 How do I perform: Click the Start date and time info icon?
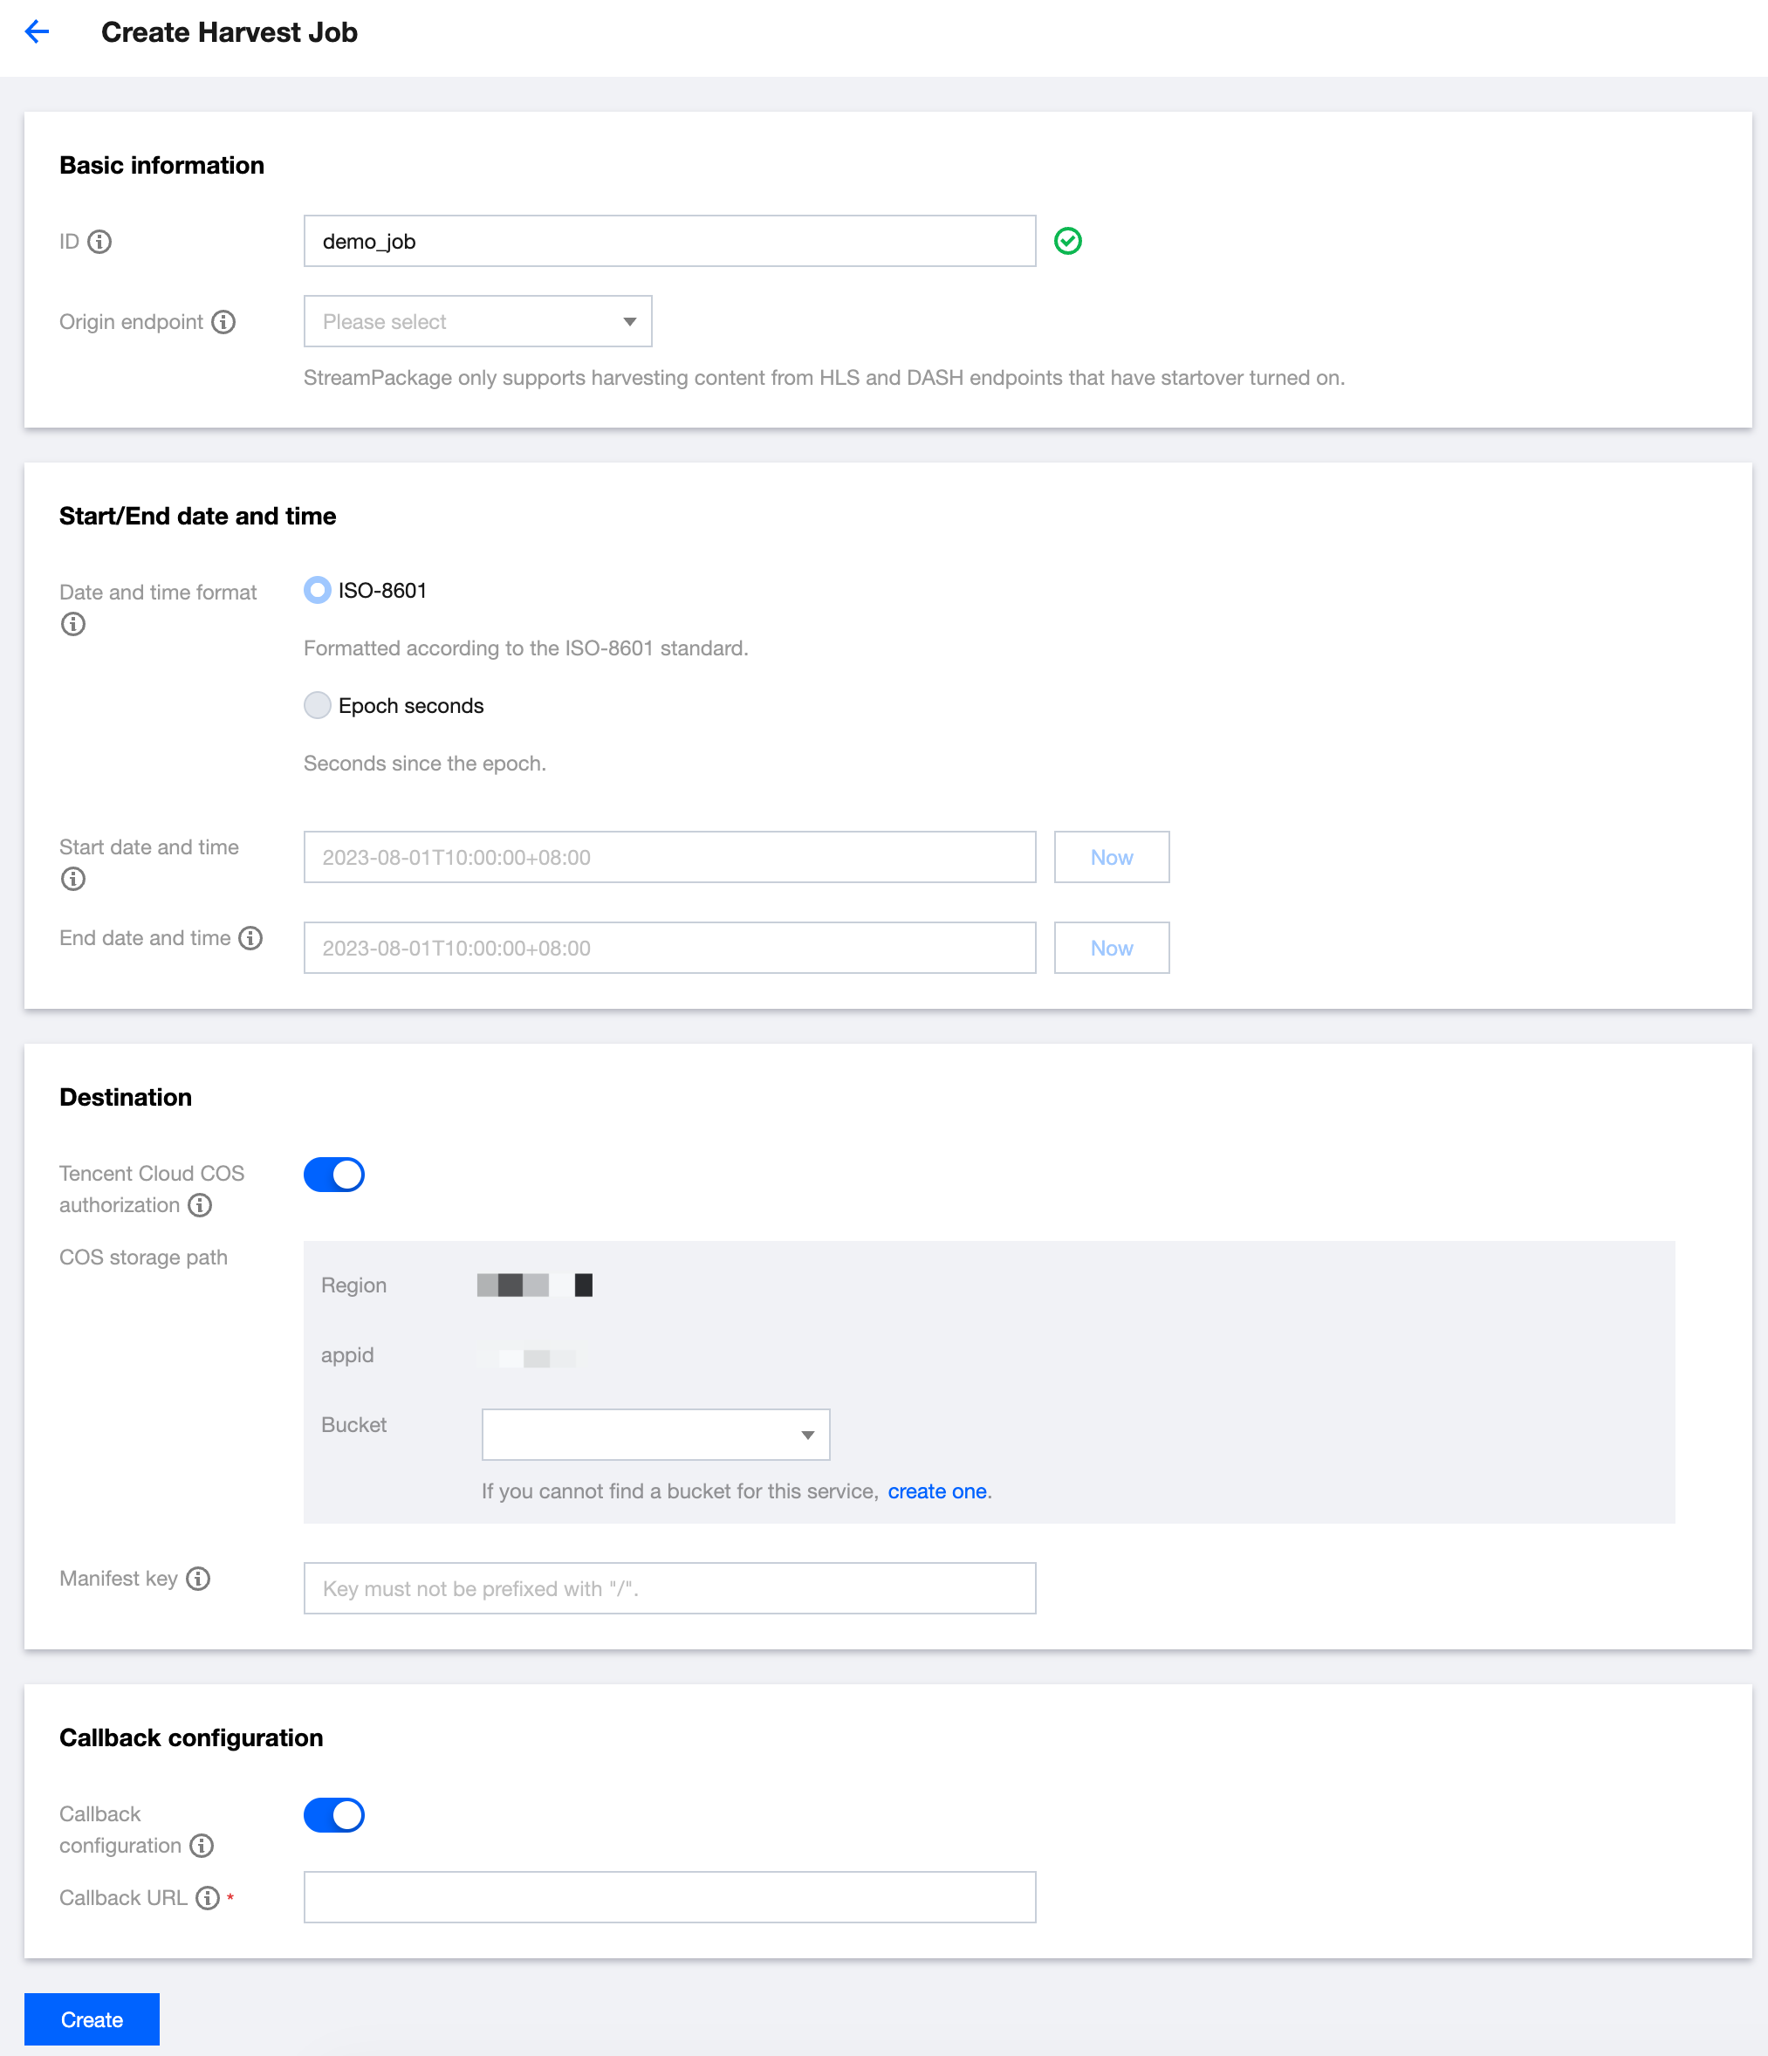(73, 879)
